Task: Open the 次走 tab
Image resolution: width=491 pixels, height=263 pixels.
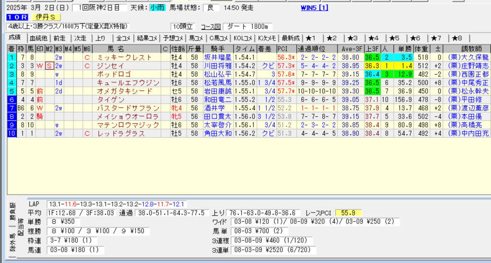Action: click(x=80, y=38)
